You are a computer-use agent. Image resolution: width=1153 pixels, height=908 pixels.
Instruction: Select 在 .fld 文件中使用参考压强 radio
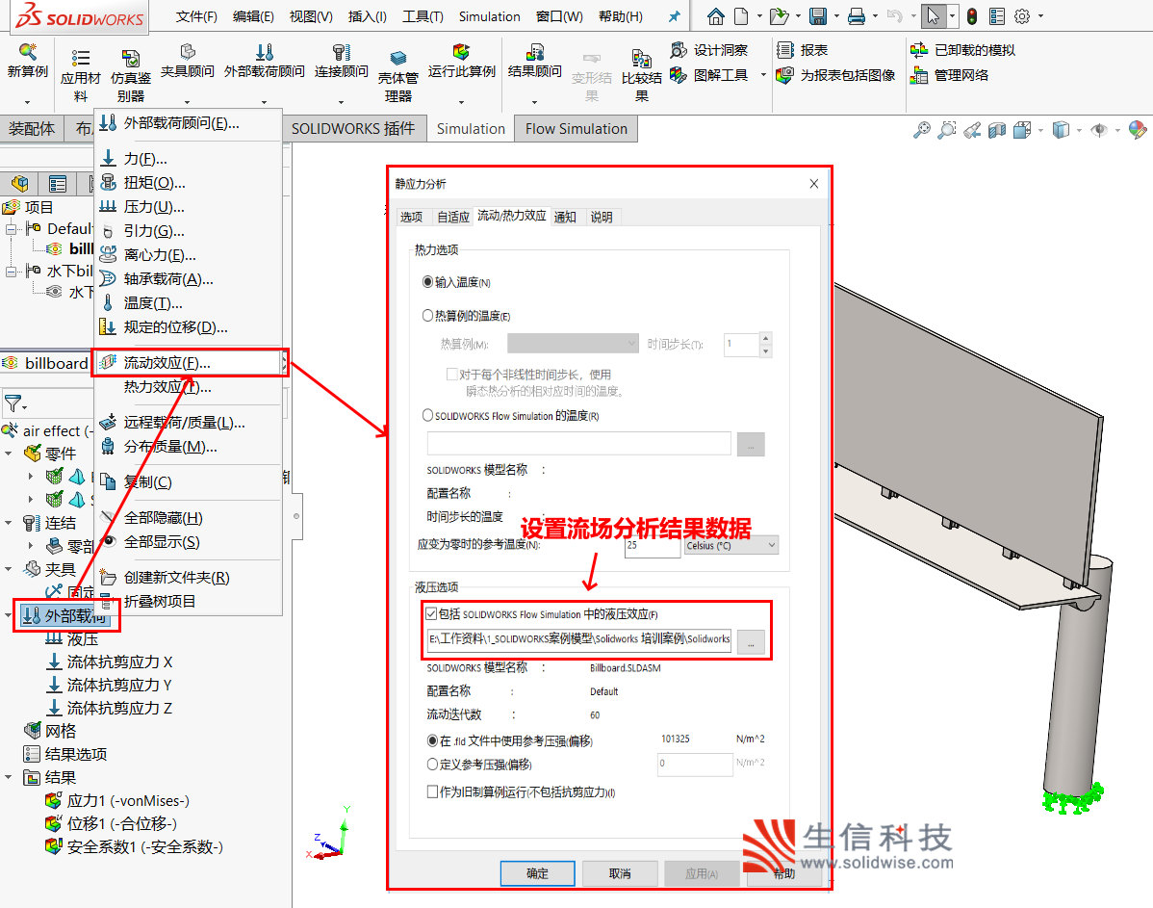point(433,741)
